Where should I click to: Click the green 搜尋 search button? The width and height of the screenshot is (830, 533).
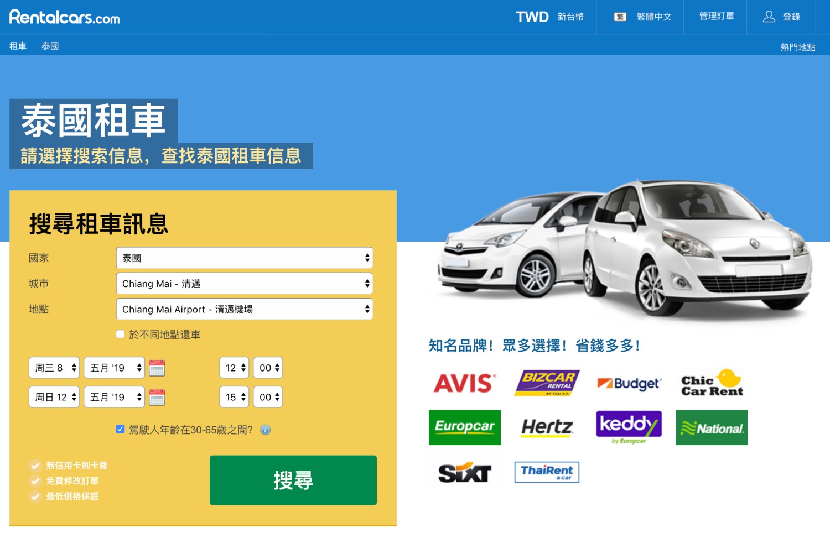(293, 480)
